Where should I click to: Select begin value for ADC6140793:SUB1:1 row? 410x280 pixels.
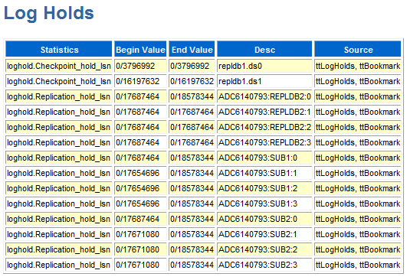140,173
